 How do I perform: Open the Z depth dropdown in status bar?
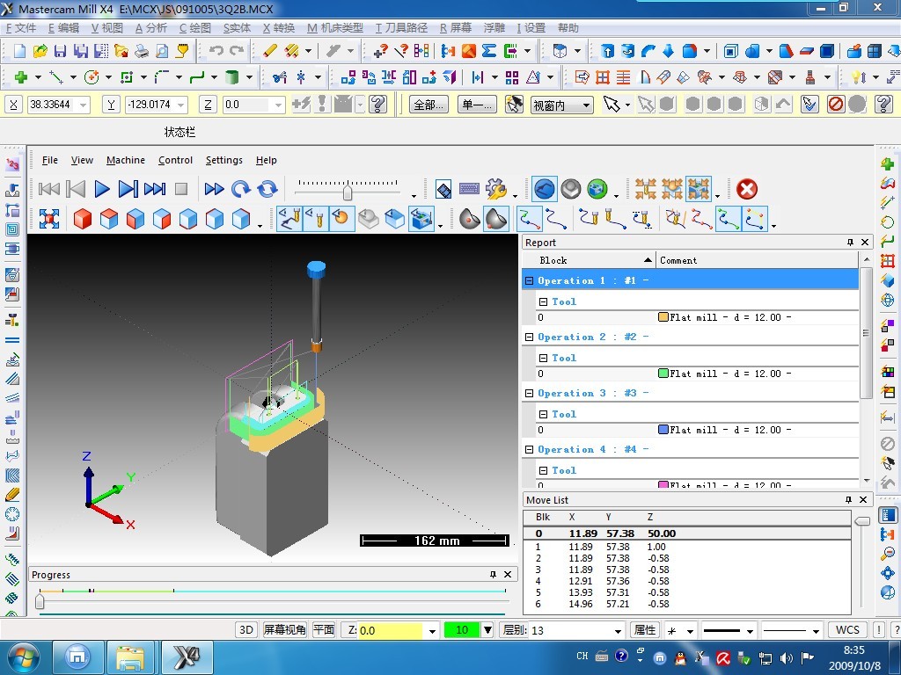[x=432, y=630]
